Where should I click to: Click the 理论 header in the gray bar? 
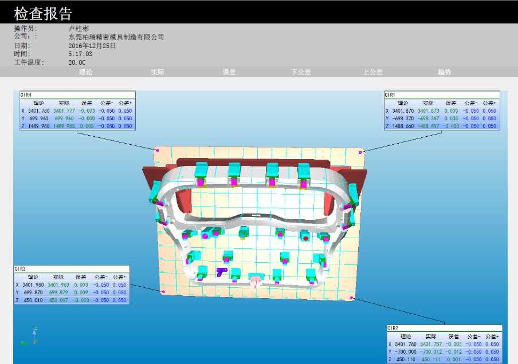[x=85, y=72]
